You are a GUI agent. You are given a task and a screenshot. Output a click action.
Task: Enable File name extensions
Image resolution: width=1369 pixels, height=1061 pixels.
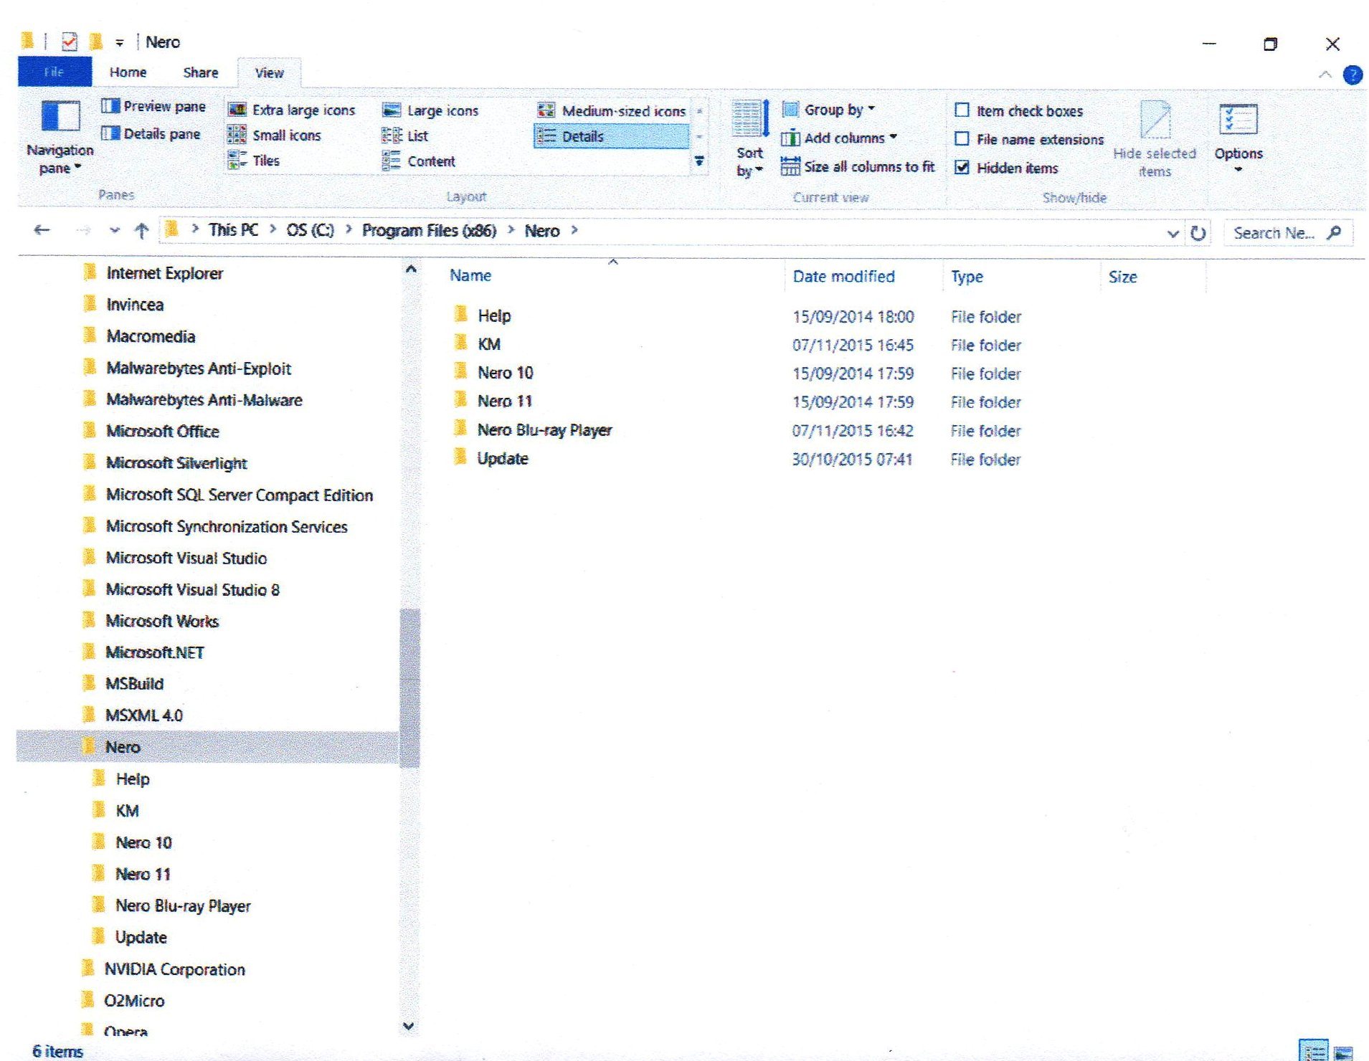(1029, 139)
